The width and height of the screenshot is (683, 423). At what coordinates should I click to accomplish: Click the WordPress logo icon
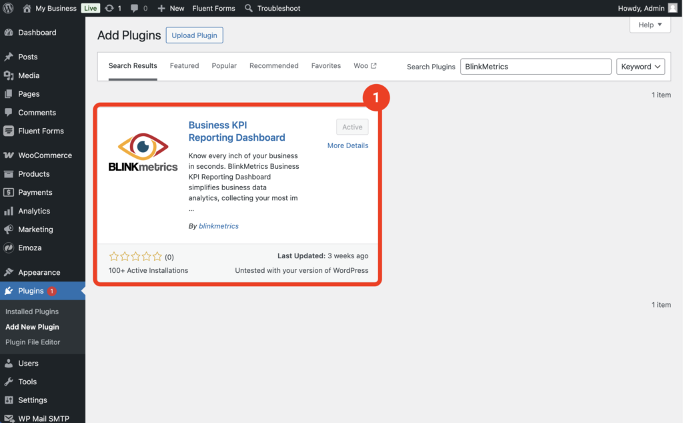pyautogui.click(x=9, y=8)
